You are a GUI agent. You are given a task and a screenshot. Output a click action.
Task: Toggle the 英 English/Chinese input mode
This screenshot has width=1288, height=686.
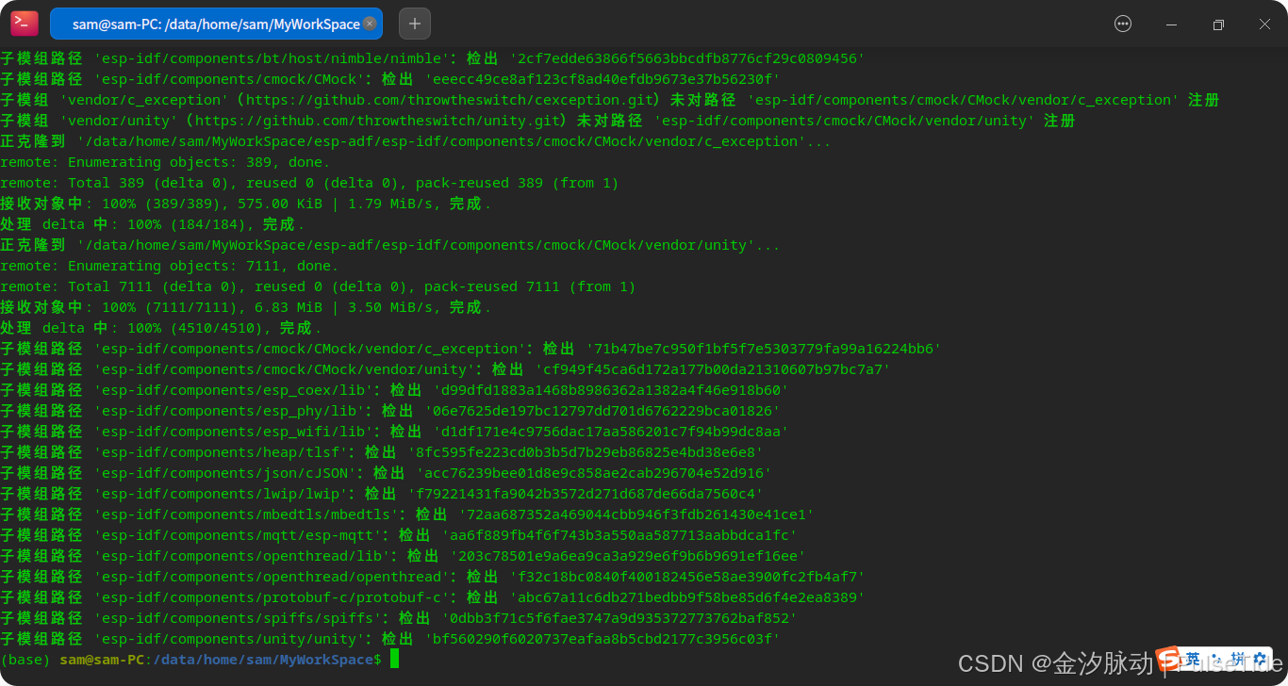point(1194,659)
